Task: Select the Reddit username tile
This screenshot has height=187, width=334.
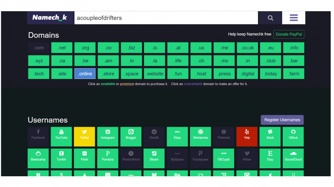Action: coord(154,137)
